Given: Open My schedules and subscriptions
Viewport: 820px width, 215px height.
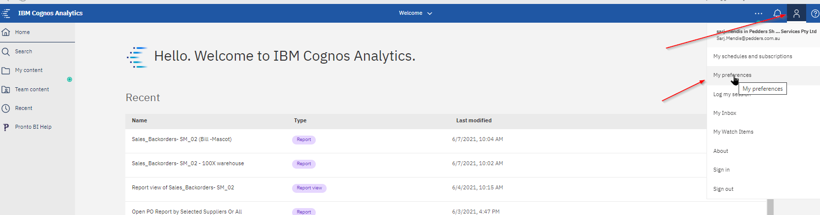Looking at the screenshot, I should tap(763, 56).
